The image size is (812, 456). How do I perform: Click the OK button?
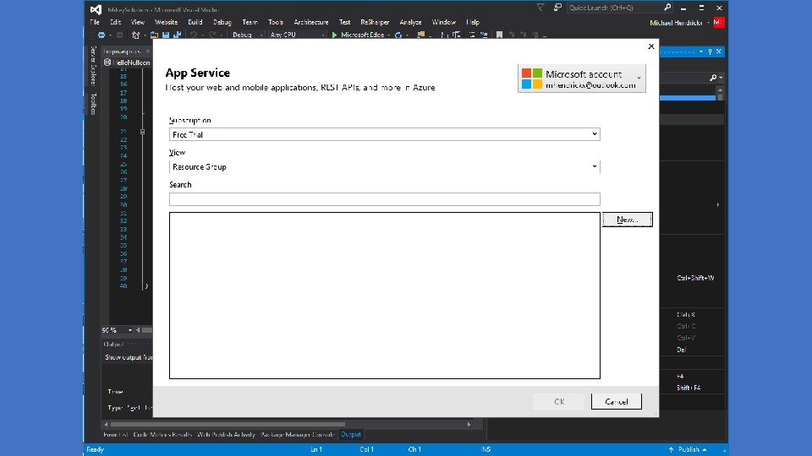pyautogui.click(x=559, y=401)
